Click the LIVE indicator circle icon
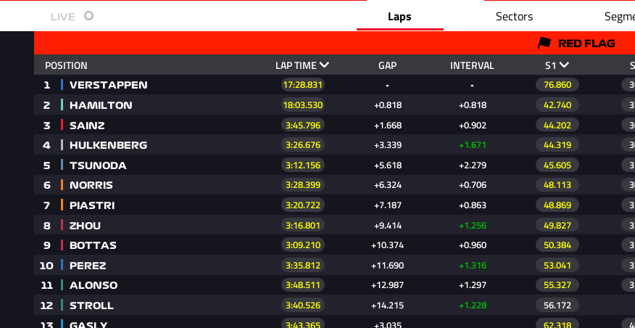 point(88,16)
